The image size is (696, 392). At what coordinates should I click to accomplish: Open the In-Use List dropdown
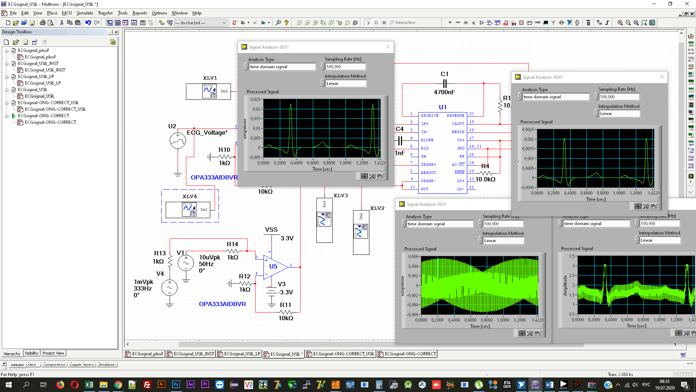(x=201, y=23)
